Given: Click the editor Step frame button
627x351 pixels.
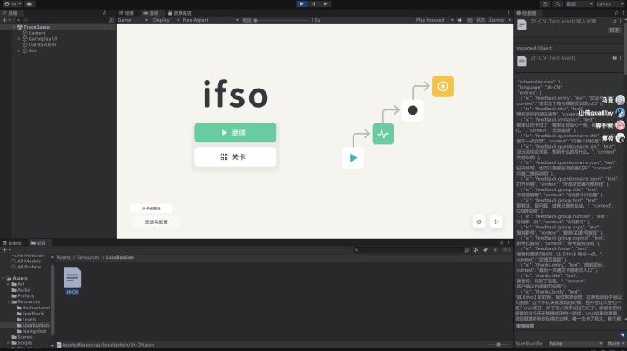Looking at the screenshot, I should (x=326, y=3).
